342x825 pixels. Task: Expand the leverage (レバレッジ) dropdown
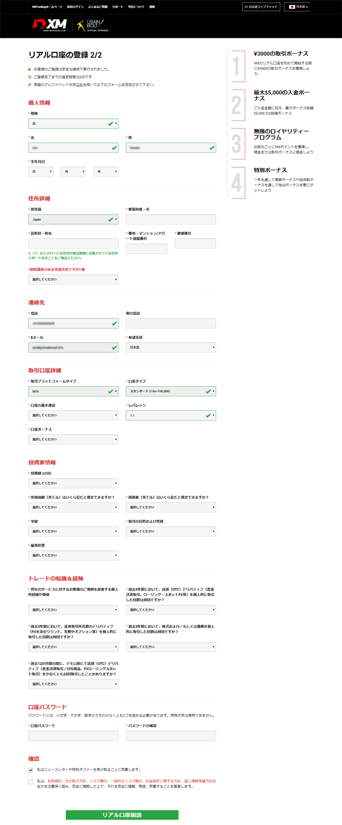point(170,415)
